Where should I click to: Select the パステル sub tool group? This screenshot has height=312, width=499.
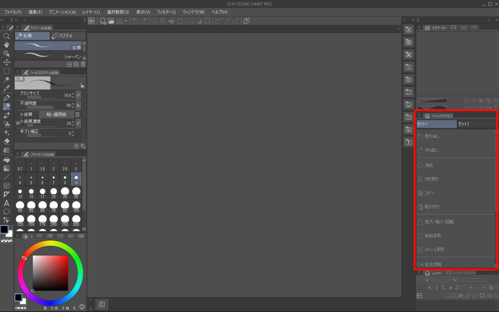click(68, 36)
